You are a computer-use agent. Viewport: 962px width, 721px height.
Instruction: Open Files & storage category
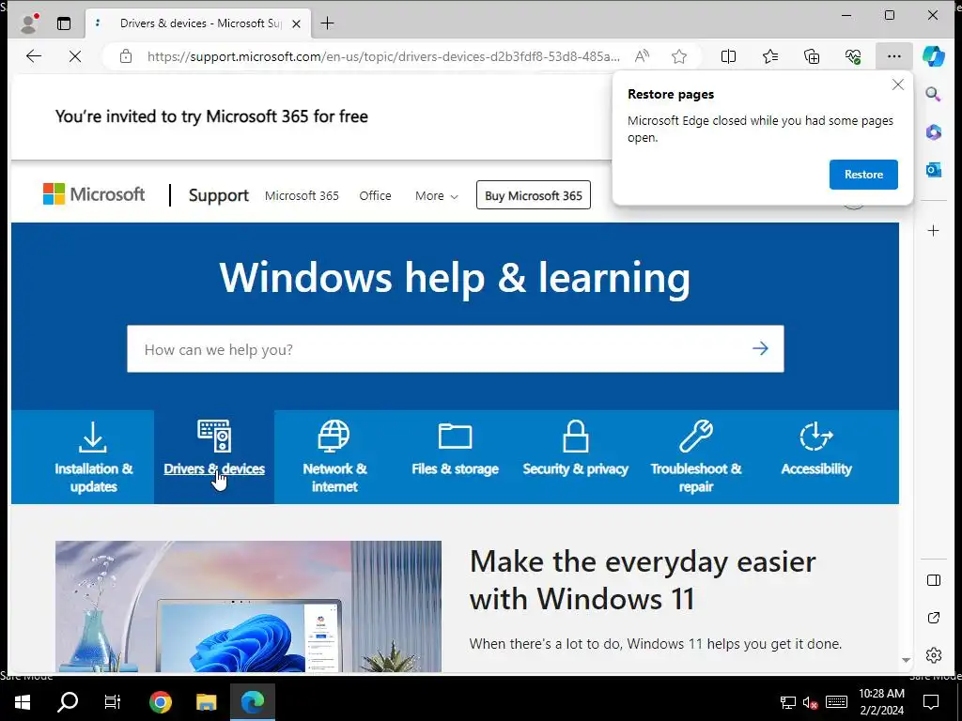point(456,457)
